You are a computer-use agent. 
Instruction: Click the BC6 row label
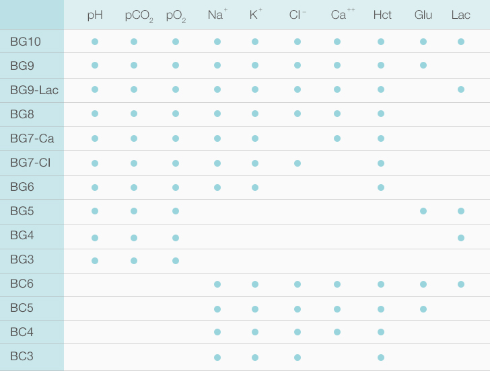22,284
